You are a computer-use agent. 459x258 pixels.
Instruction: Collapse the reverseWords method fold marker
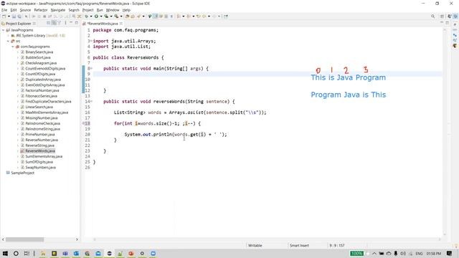(91, 102)
